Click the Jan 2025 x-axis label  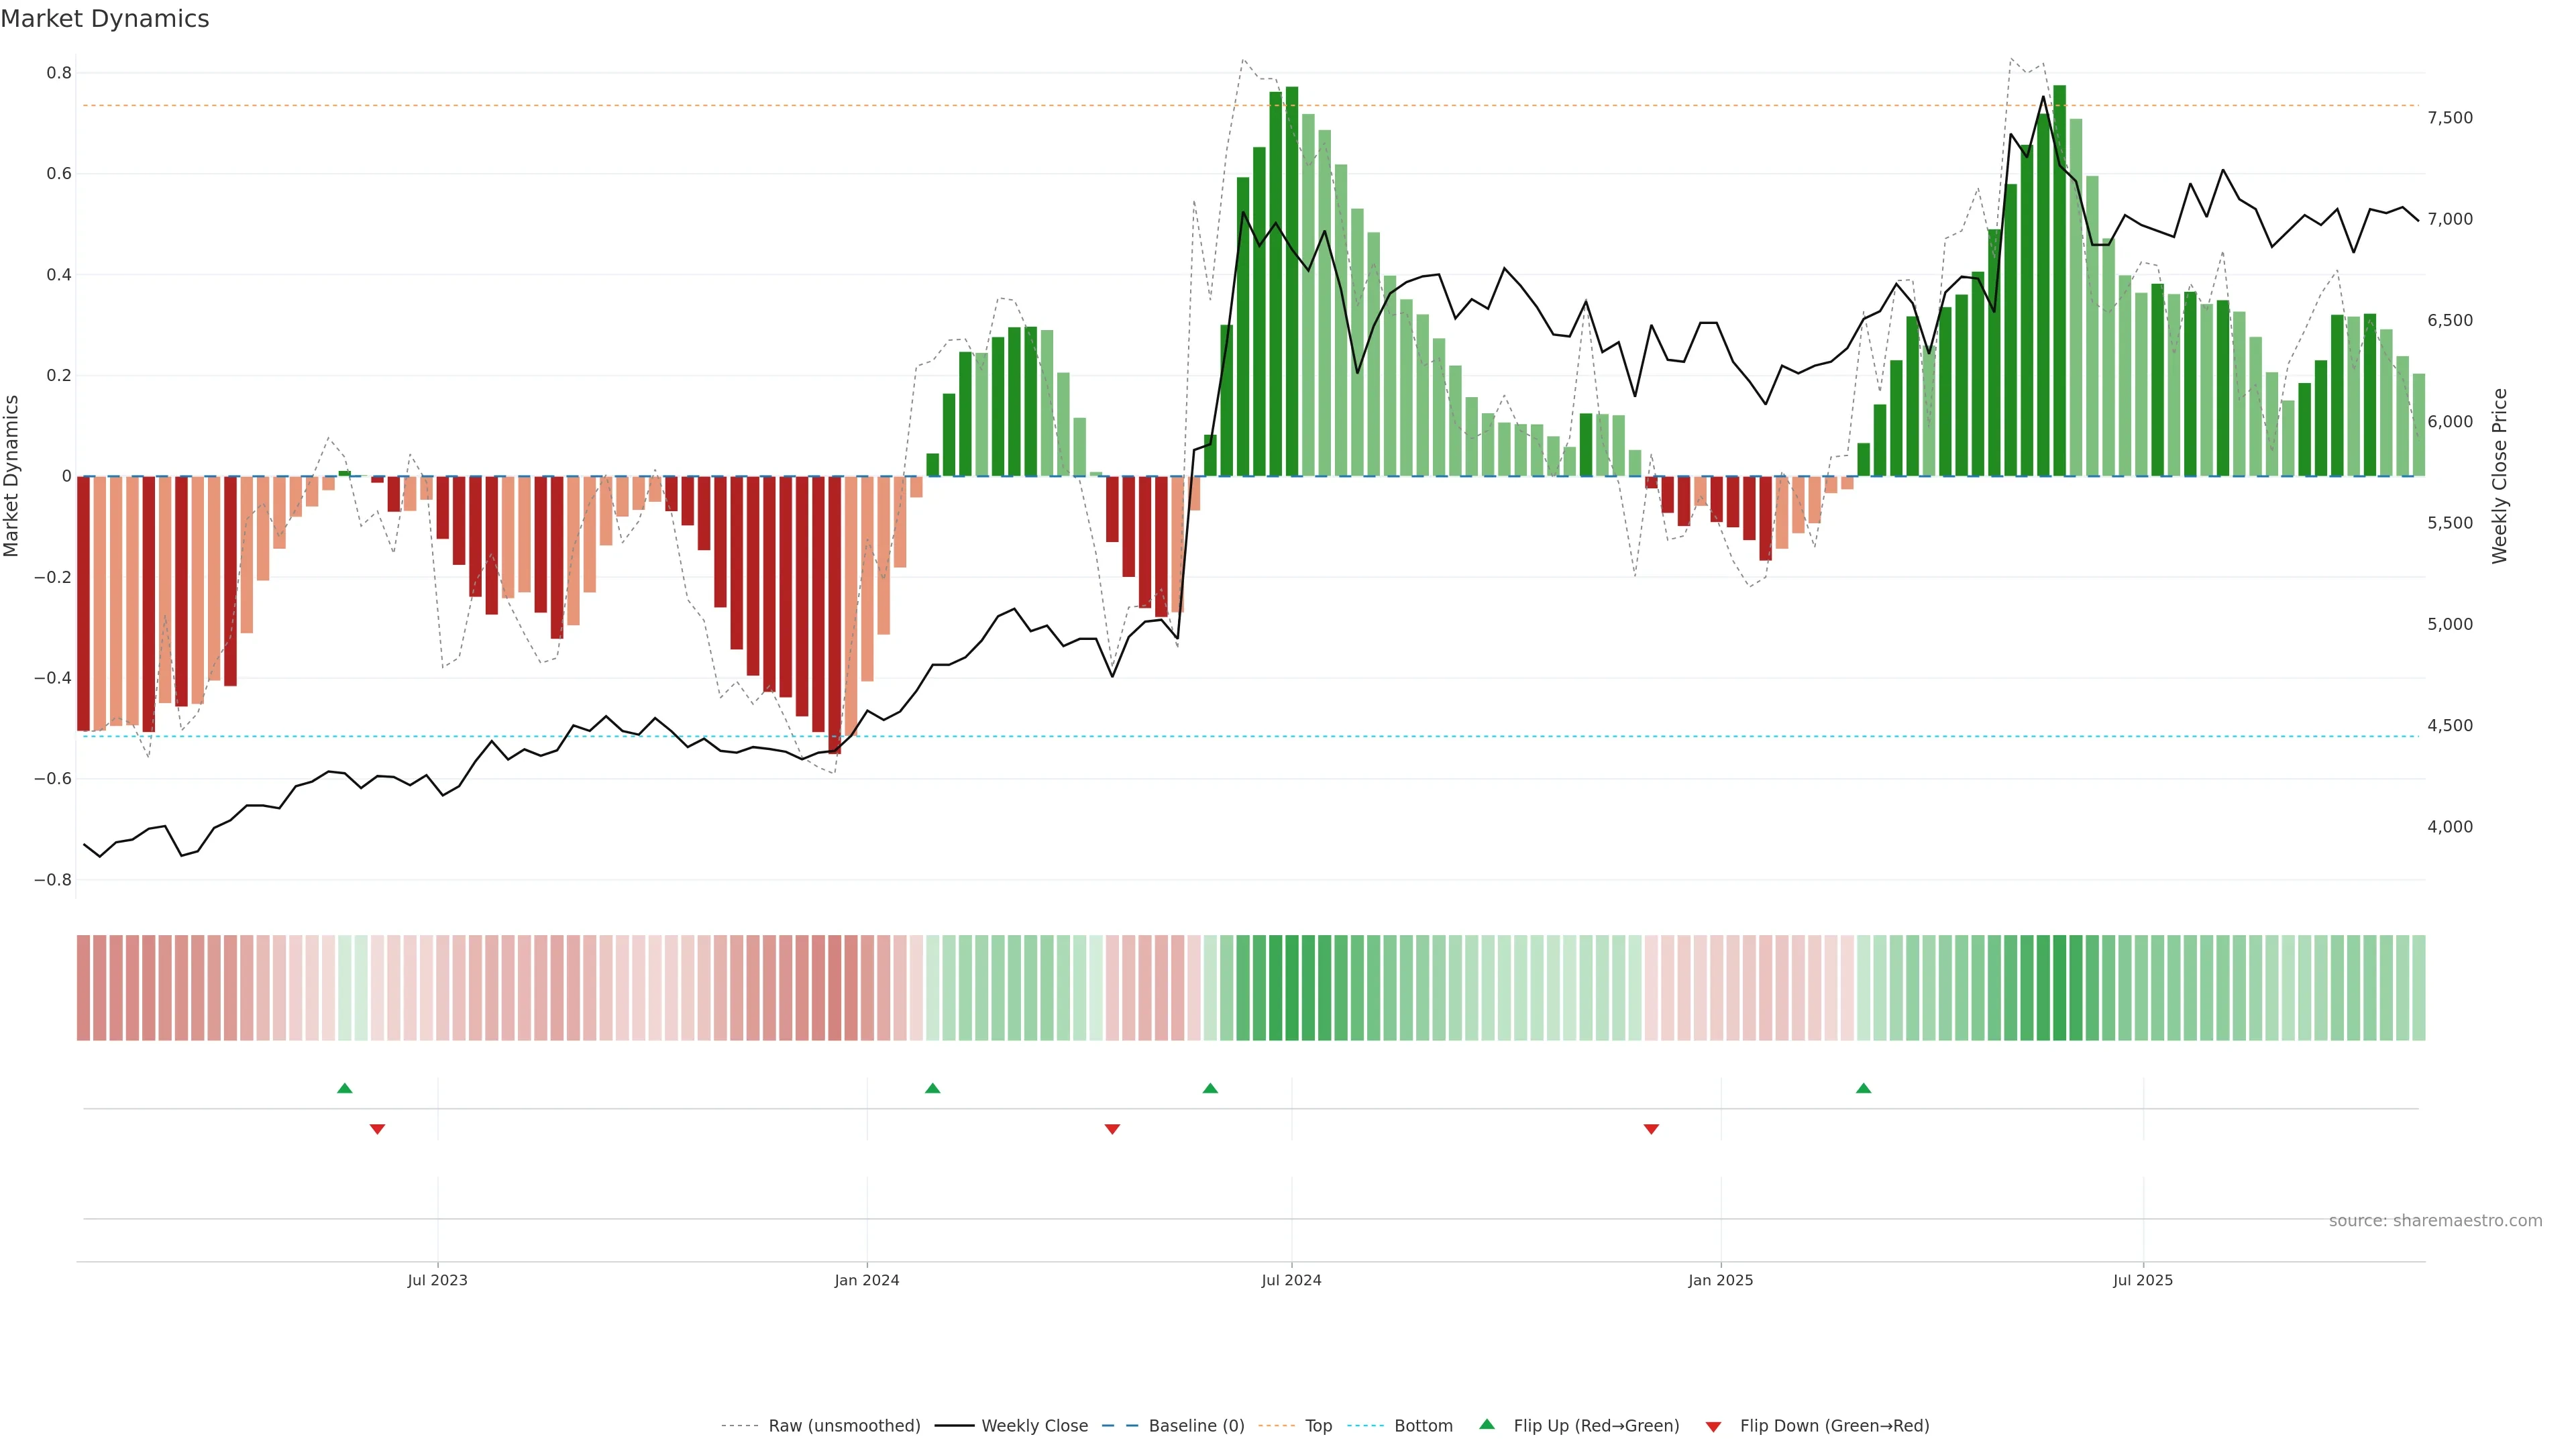(x=1720, y=1280)
